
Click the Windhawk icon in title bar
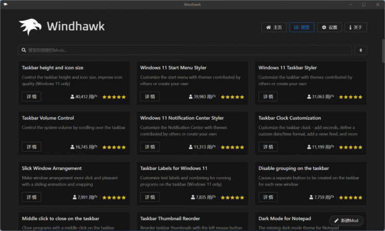point(5,5)
